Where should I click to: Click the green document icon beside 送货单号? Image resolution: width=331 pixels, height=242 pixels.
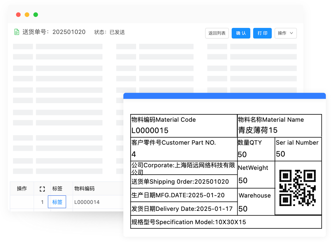point(17,32)
